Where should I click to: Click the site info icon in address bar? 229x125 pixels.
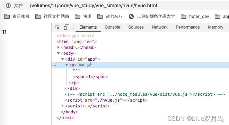point(8,6)
